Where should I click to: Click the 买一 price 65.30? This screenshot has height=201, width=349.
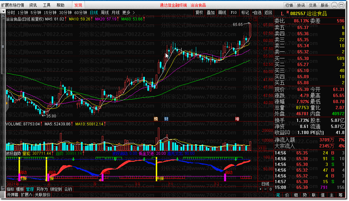303,58
